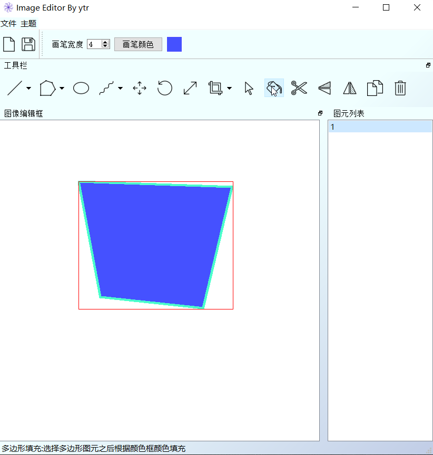Select the curve drawing tool
The width and height of the screenshot is (433, 455).
(106, 88)
